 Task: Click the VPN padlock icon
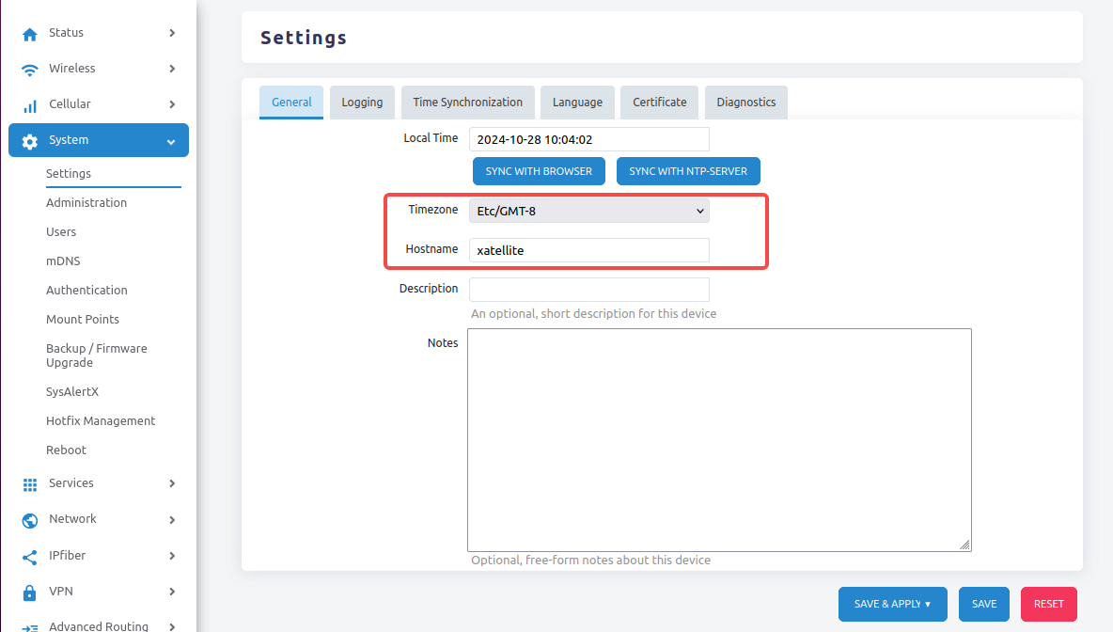[29, 591]
